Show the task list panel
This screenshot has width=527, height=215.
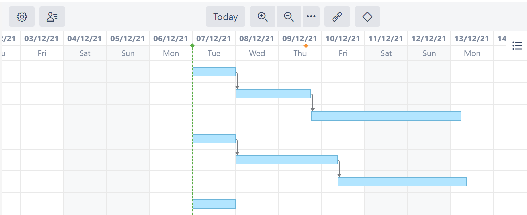click(x=517, y=46)
